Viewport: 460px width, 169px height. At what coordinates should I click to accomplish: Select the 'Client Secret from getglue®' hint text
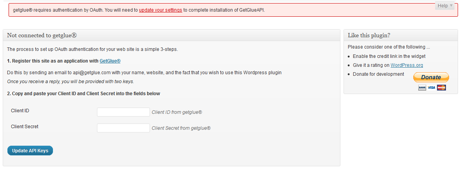pyautogui.click(x=181, y=128)
